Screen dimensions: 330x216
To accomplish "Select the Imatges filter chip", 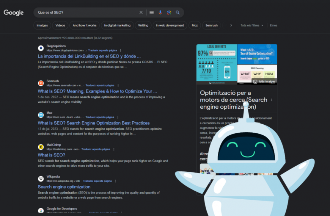I will pos(42,25).
